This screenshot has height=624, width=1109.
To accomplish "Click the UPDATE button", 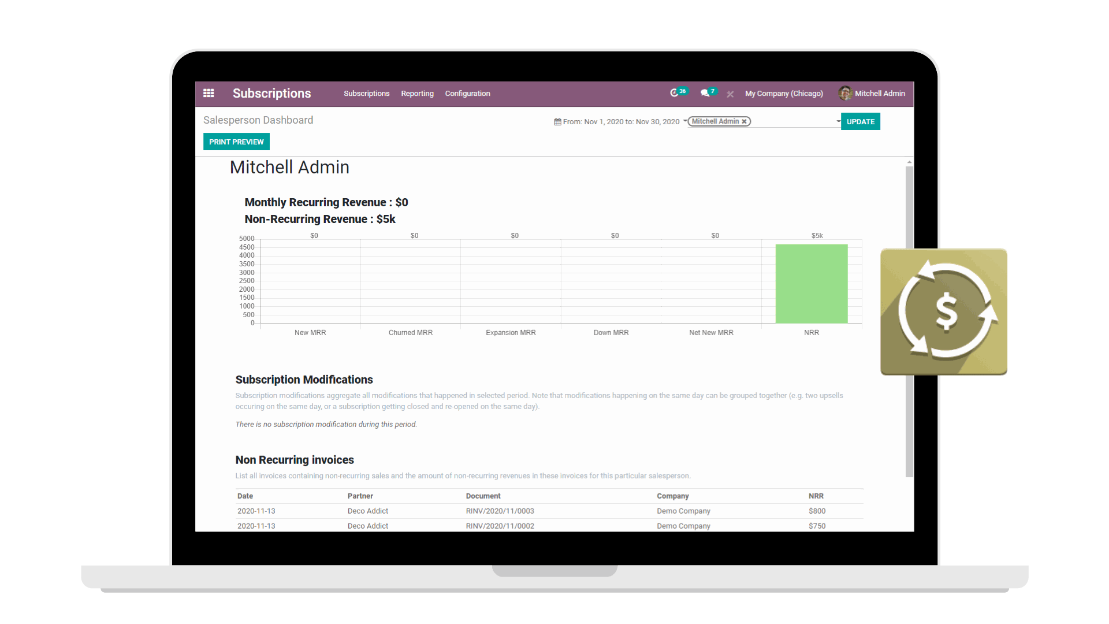I will 861,121.
